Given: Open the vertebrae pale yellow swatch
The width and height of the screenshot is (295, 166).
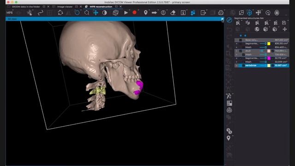Looking at the screenshot, I should click(x=269, y=65).
